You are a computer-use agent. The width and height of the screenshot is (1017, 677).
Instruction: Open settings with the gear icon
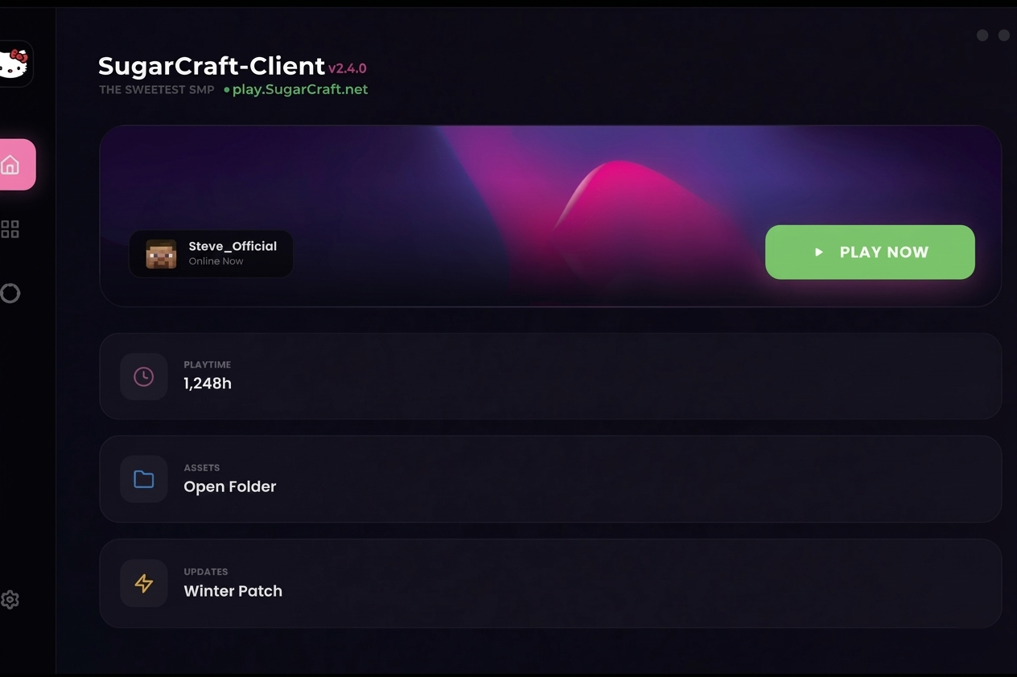pyautogui.click(x=10, y=599)
